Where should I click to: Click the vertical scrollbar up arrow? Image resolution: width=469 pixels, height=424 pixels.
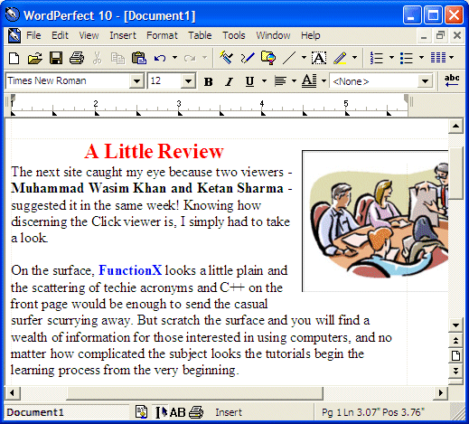[x=455, y=126]
